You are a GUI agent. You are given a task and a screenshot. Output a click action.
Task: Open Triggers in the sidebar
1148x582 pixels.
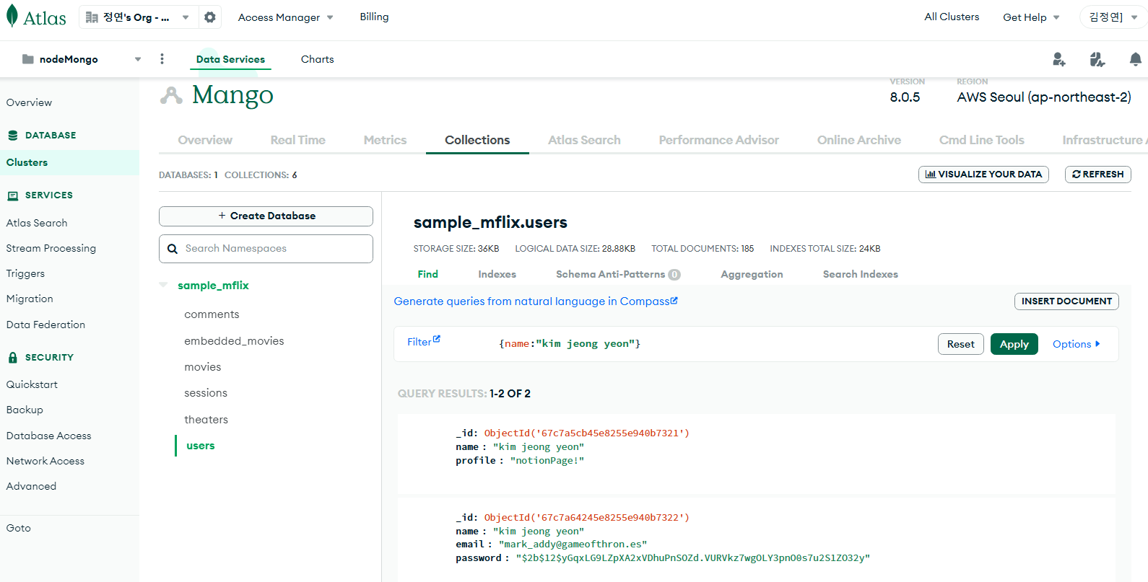(25, 273)
